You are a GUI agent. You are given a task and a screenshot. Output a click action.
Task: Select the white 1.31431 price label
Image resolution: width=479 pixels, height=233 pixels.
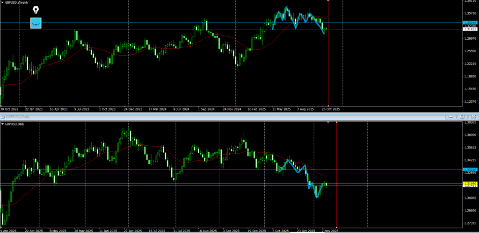[x=469, y=29]
